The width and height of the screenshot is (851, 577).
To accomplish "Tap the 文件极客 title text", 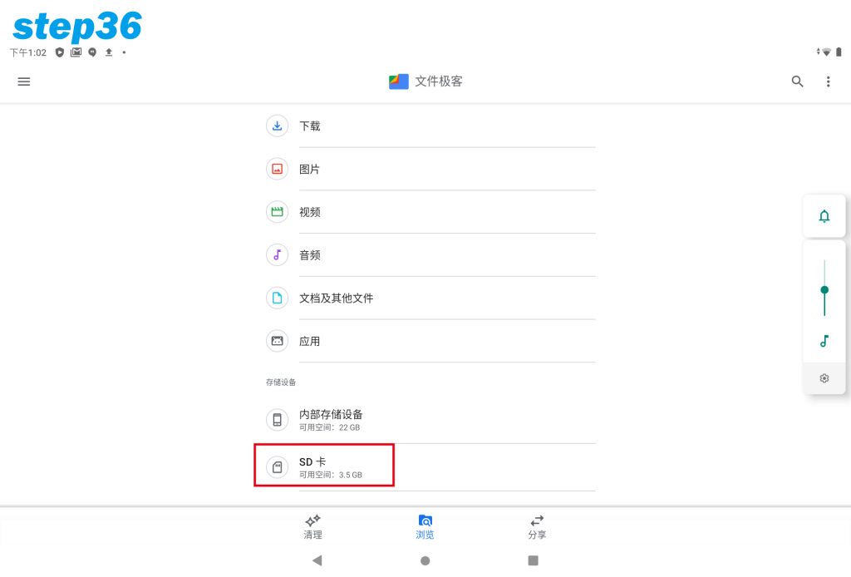I will (439, 81).
